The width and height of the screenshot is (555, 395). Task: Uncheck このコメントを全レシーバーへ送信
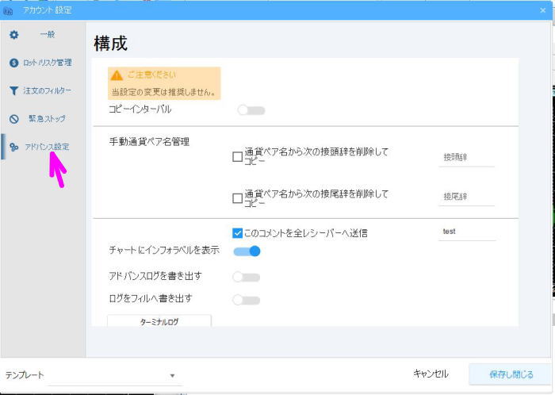pos(238,233)
